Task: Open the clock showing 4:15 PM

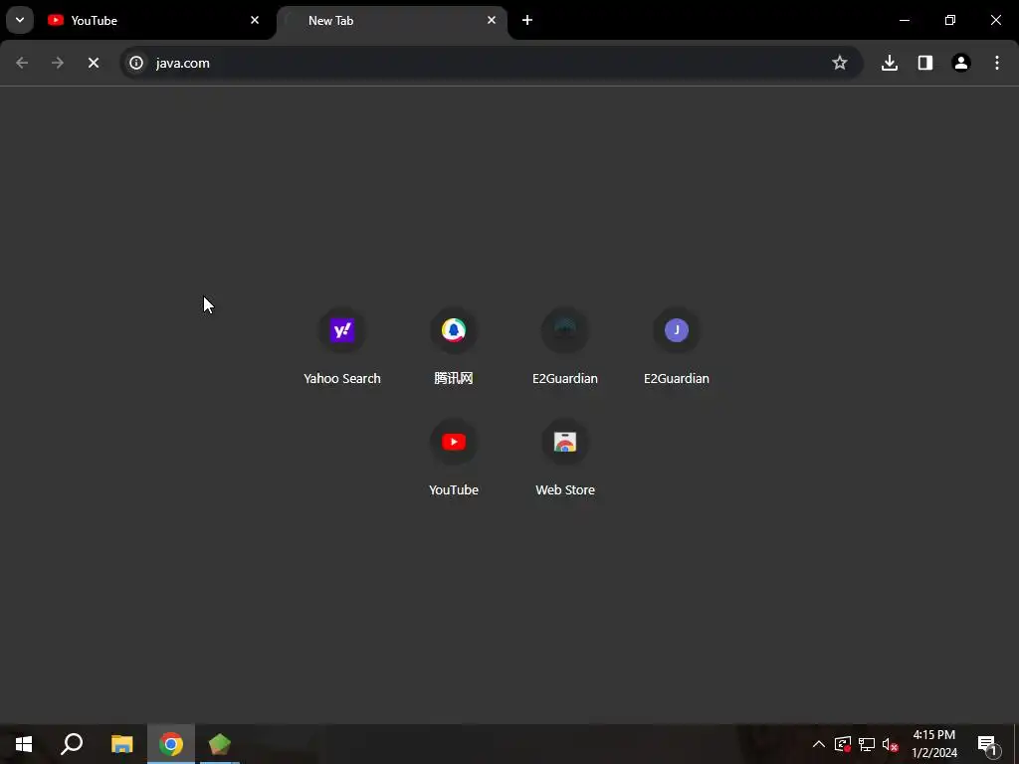Action: point(933,744)
